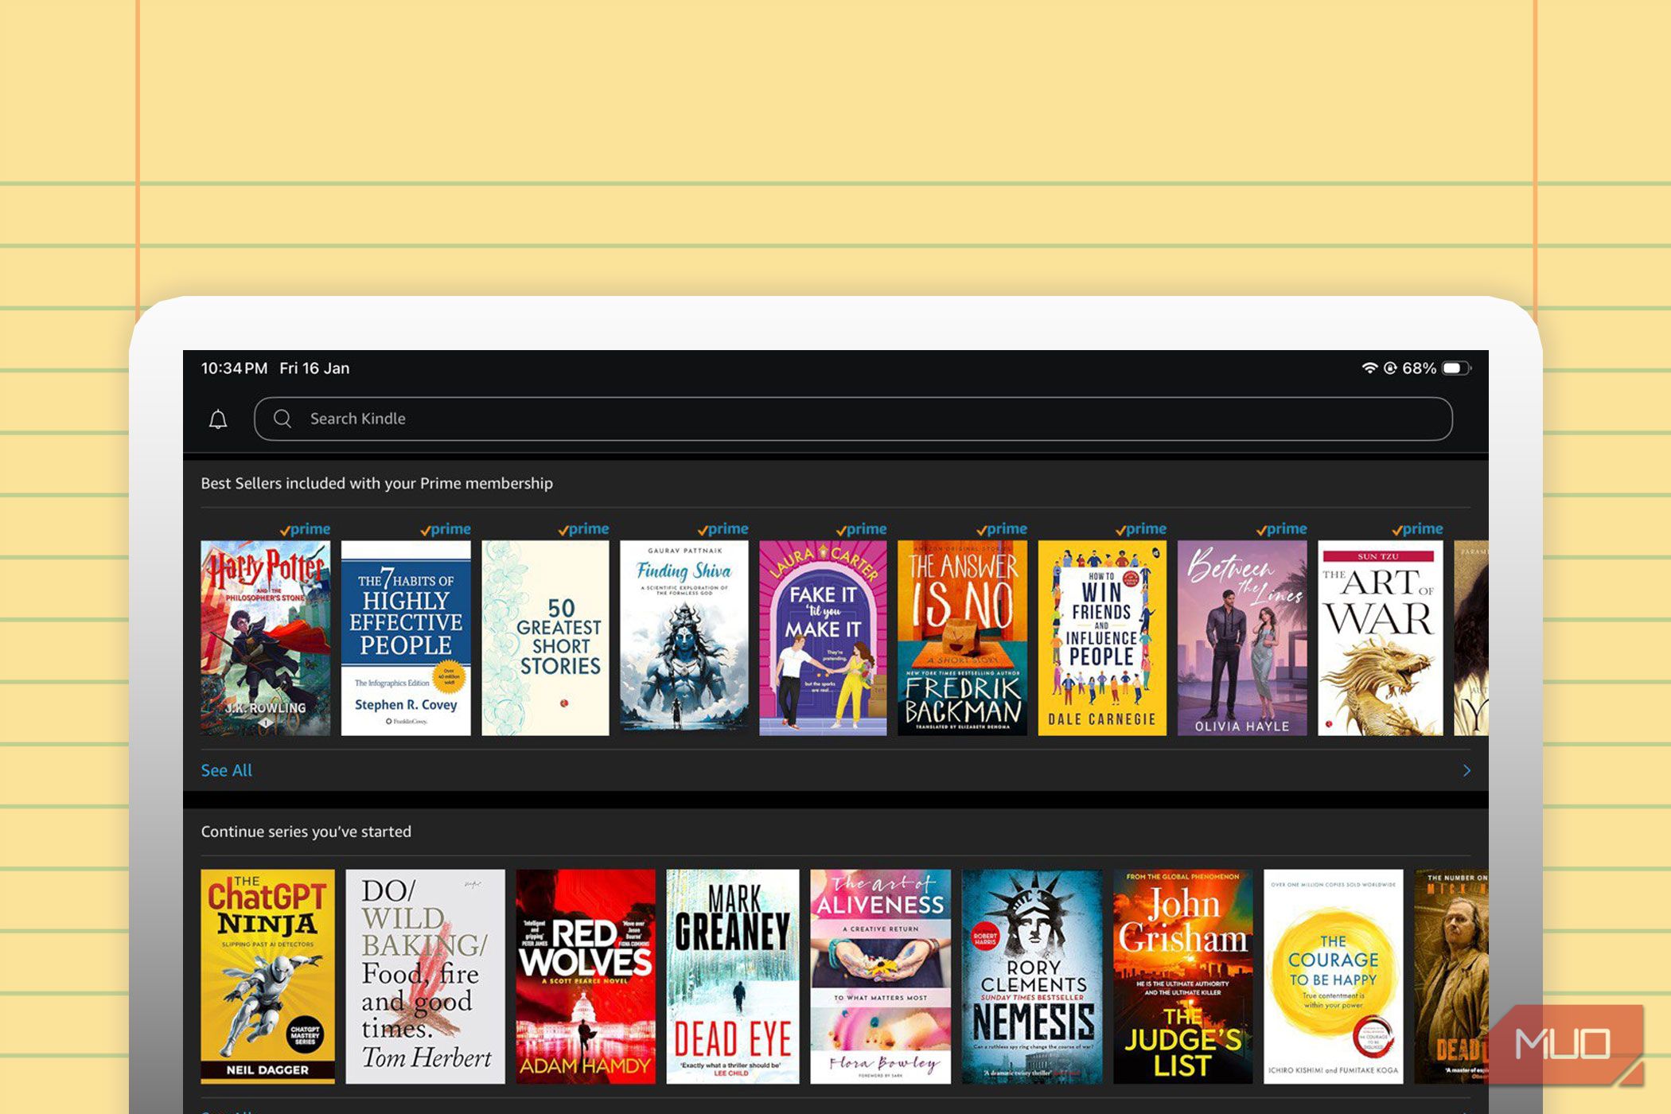Tap the Search Kindle input field
Viewport: 1671px width, 1114px height.
click(557, 419)
